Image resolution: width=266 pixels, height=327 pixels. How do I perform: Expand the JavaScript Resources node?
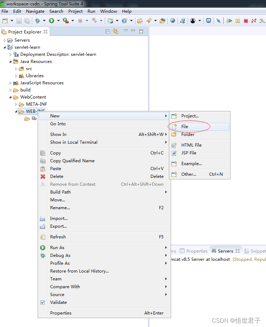pyautogui.click(x=10, y=83)
